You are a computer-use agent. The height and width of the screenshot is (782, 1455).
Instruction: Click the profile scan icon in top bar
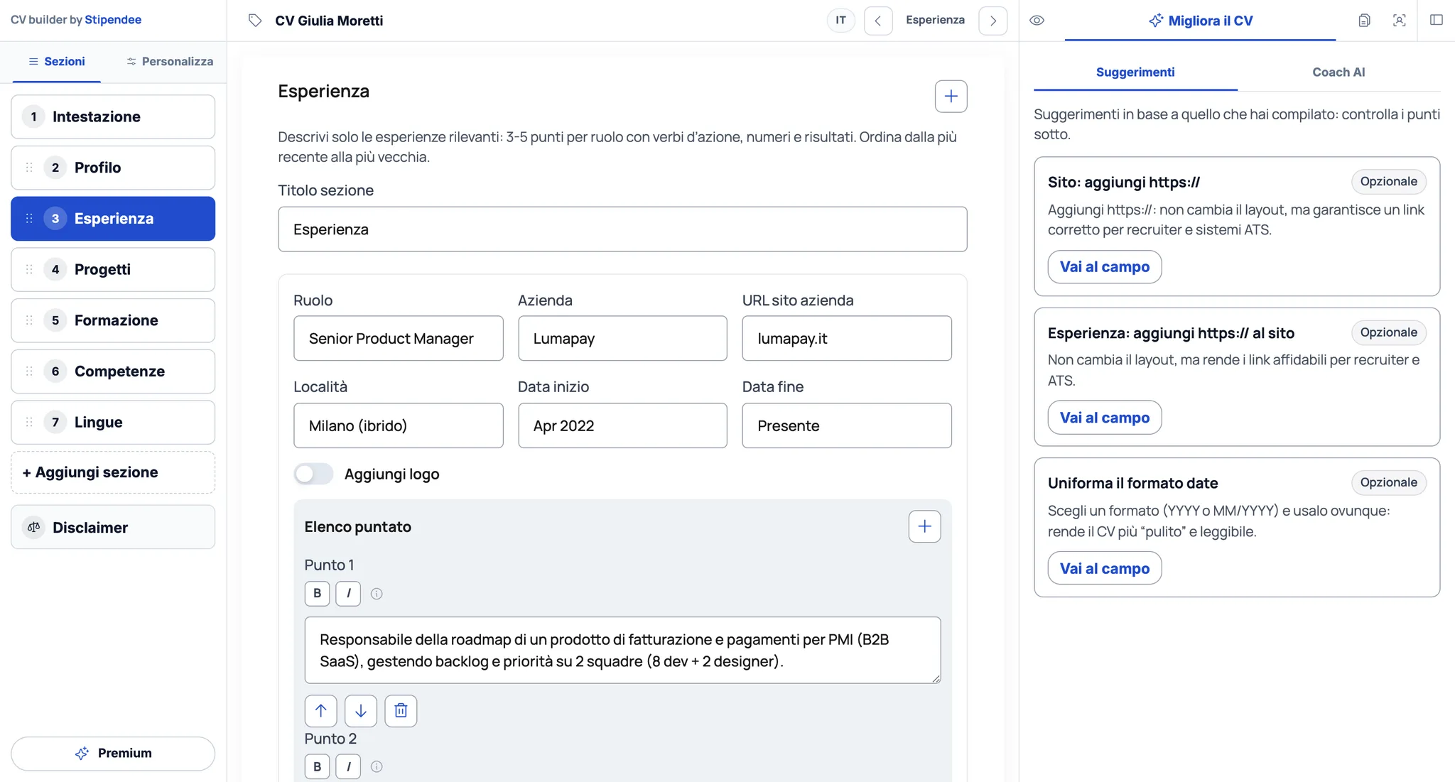pyautogui.click(x=1399, y=21)
